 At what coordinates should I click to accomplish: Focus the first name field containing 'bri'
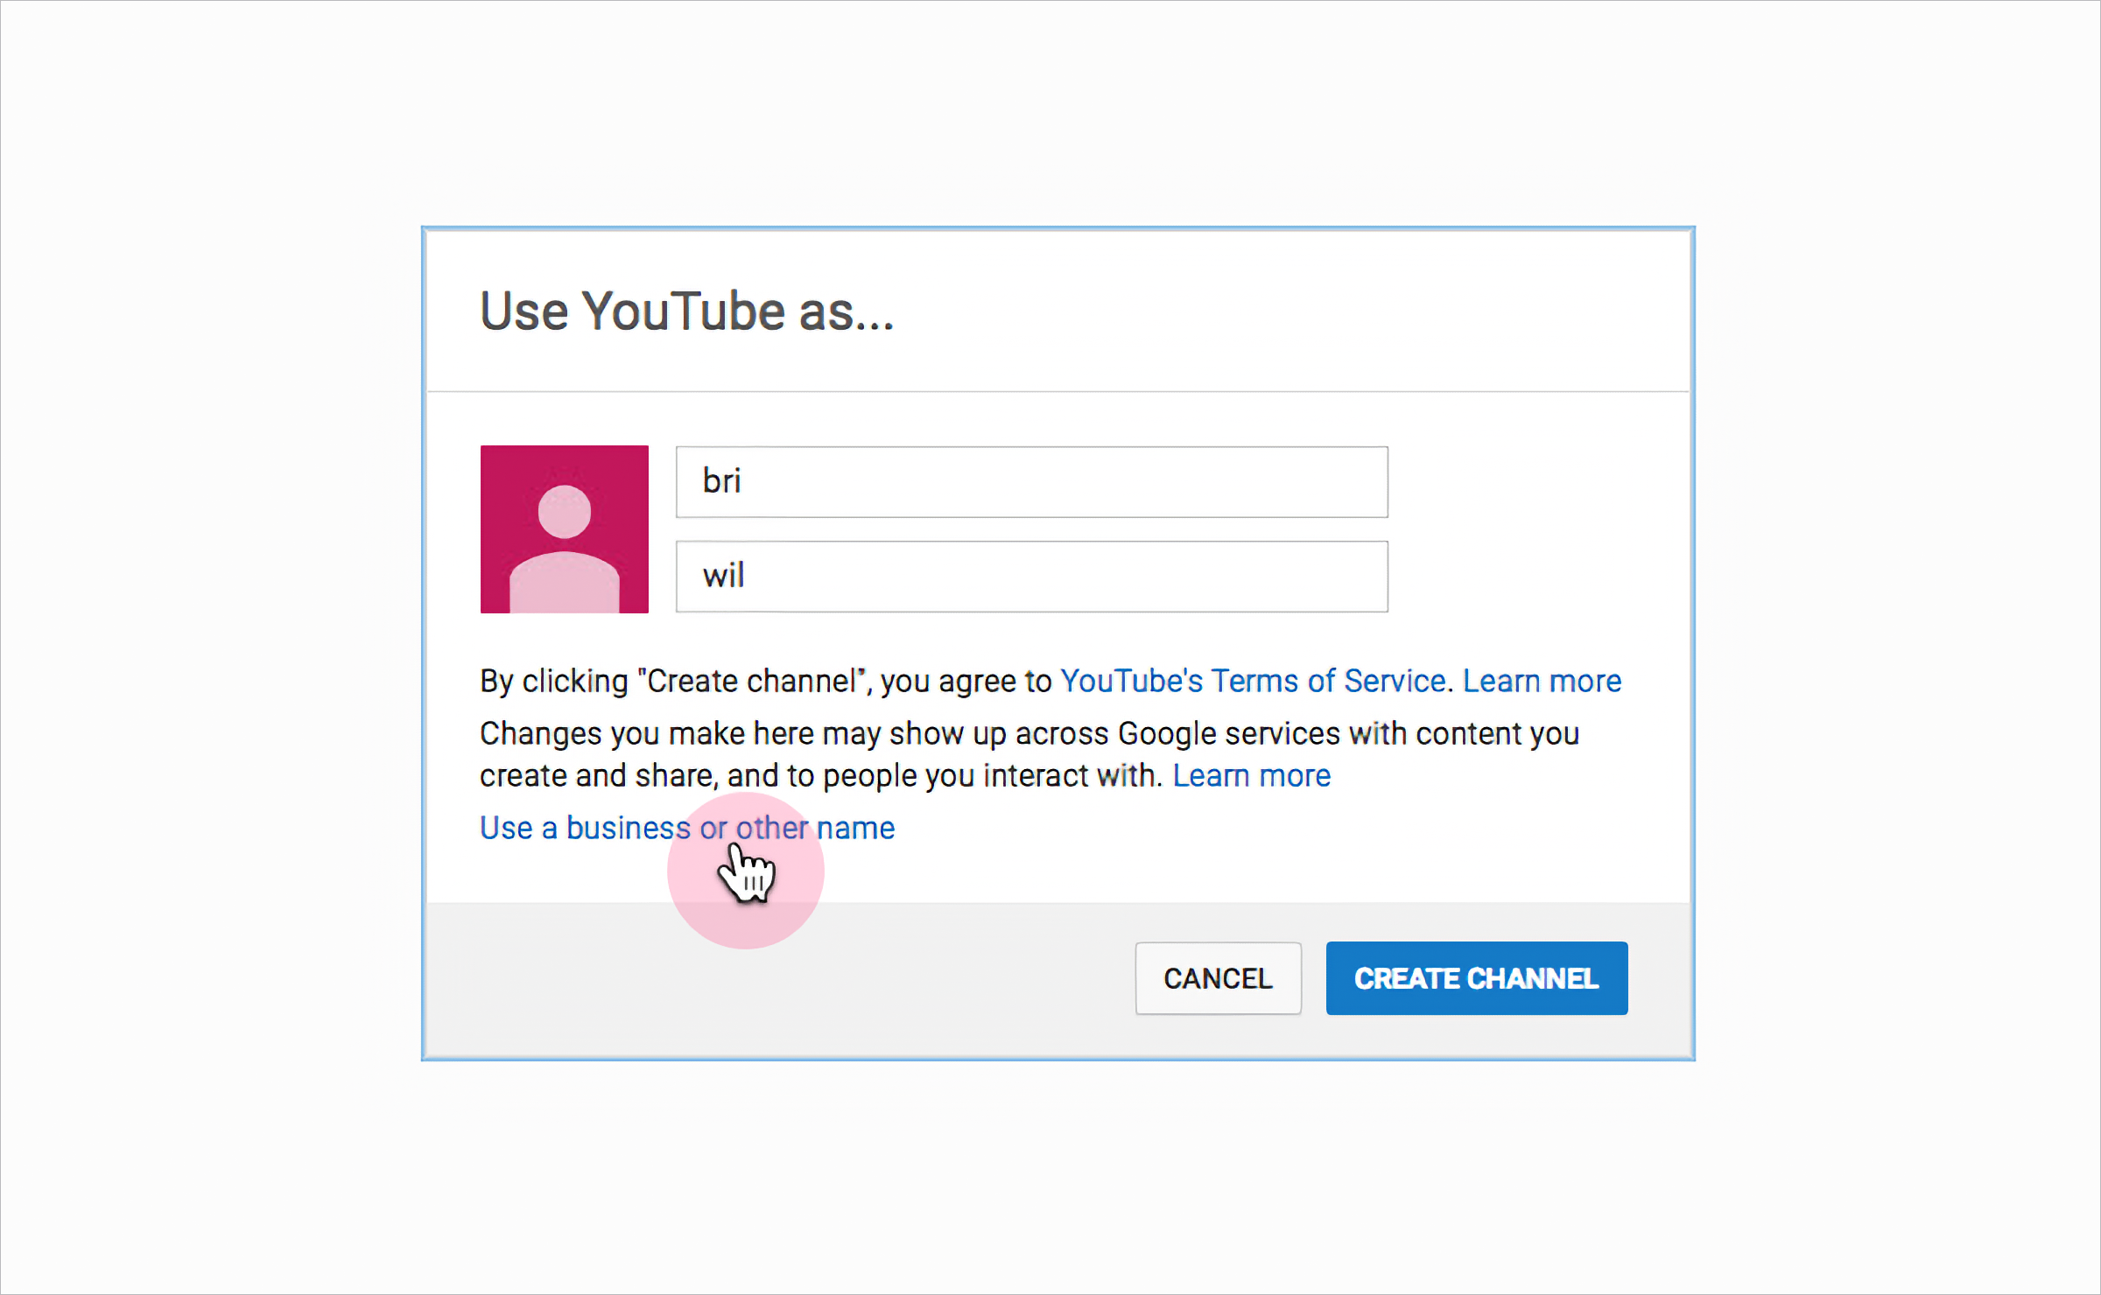pyautogui.click(x=1032, y=482)
